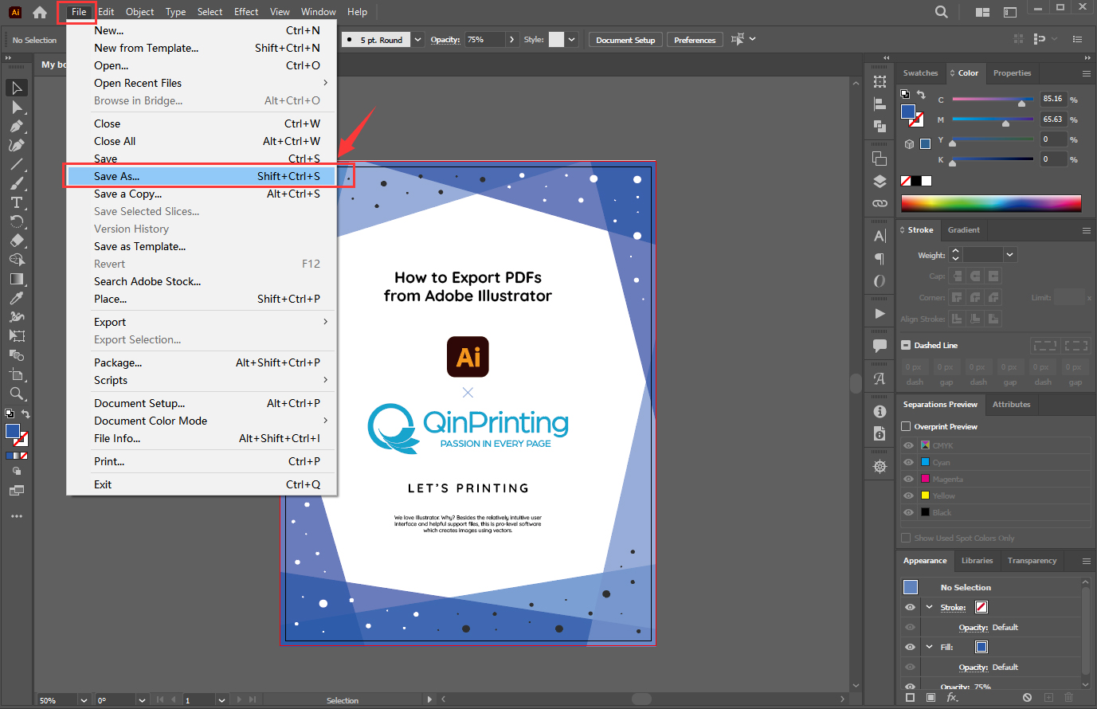Viewport: 1097px width, 709px height.
Task: Select the Gradient tool
Action: (17, 279)
